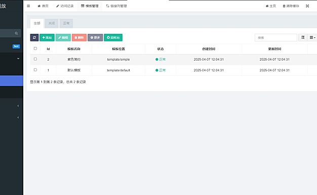Click the 创建时间 column header
The height and width of the screenshot is (195, 317).
pos(209,49)
